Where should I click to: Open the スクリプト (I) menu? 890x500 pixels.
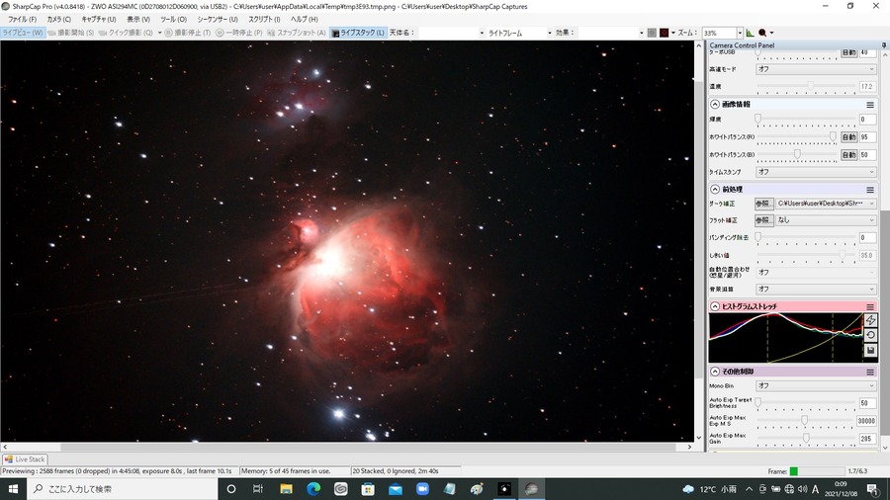pyautogui.click(x=264, y=20)
